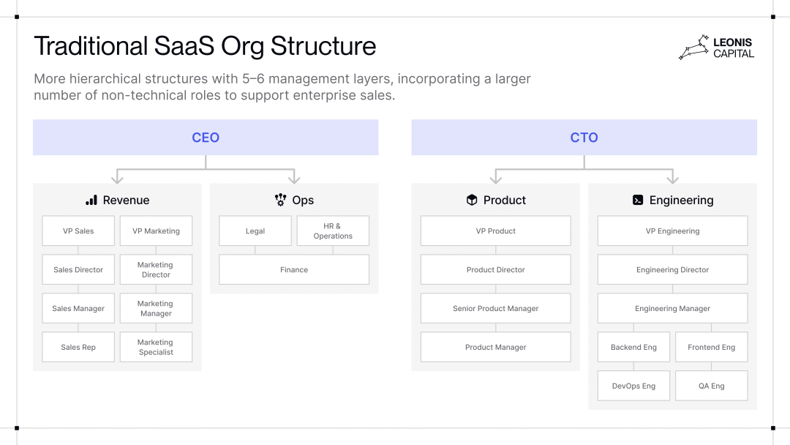Select the CEO header bar
This screenshot has width=790, height=445.
tap(206, 138)
